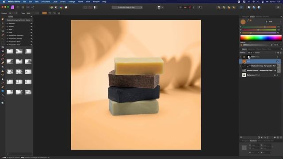Viewport: 283px width, 159px height.
Task: Toggle visibility of the selected Fill layer
Action: click(277, 61)
